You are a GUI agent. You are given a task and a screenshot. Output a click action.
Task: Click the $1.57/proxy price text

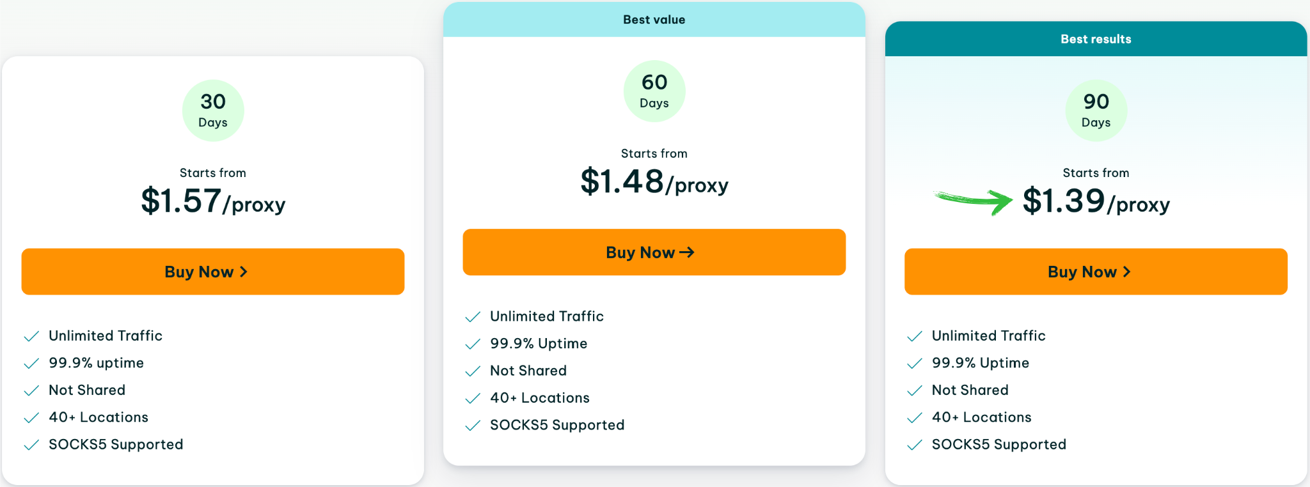click(213, 201)
